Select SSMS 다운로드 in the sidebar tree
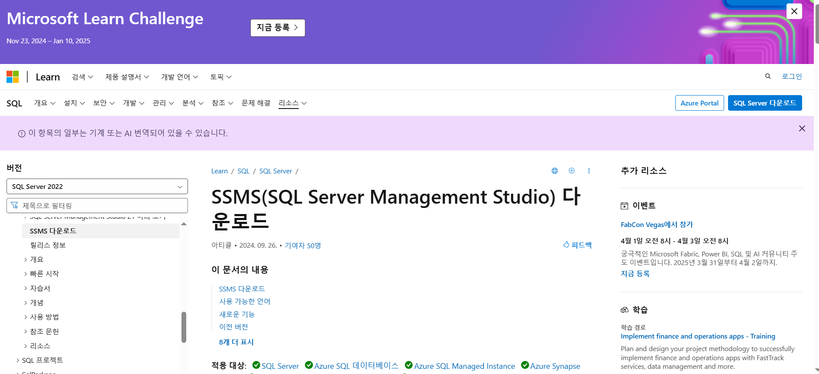This screenshot has height=374, width=819. click(x=100, y=231)
